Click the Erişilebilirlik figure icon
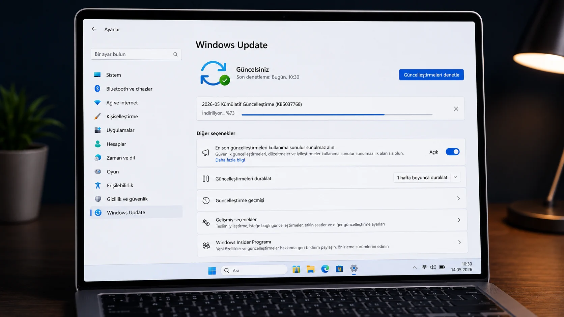 coord(98,185)
